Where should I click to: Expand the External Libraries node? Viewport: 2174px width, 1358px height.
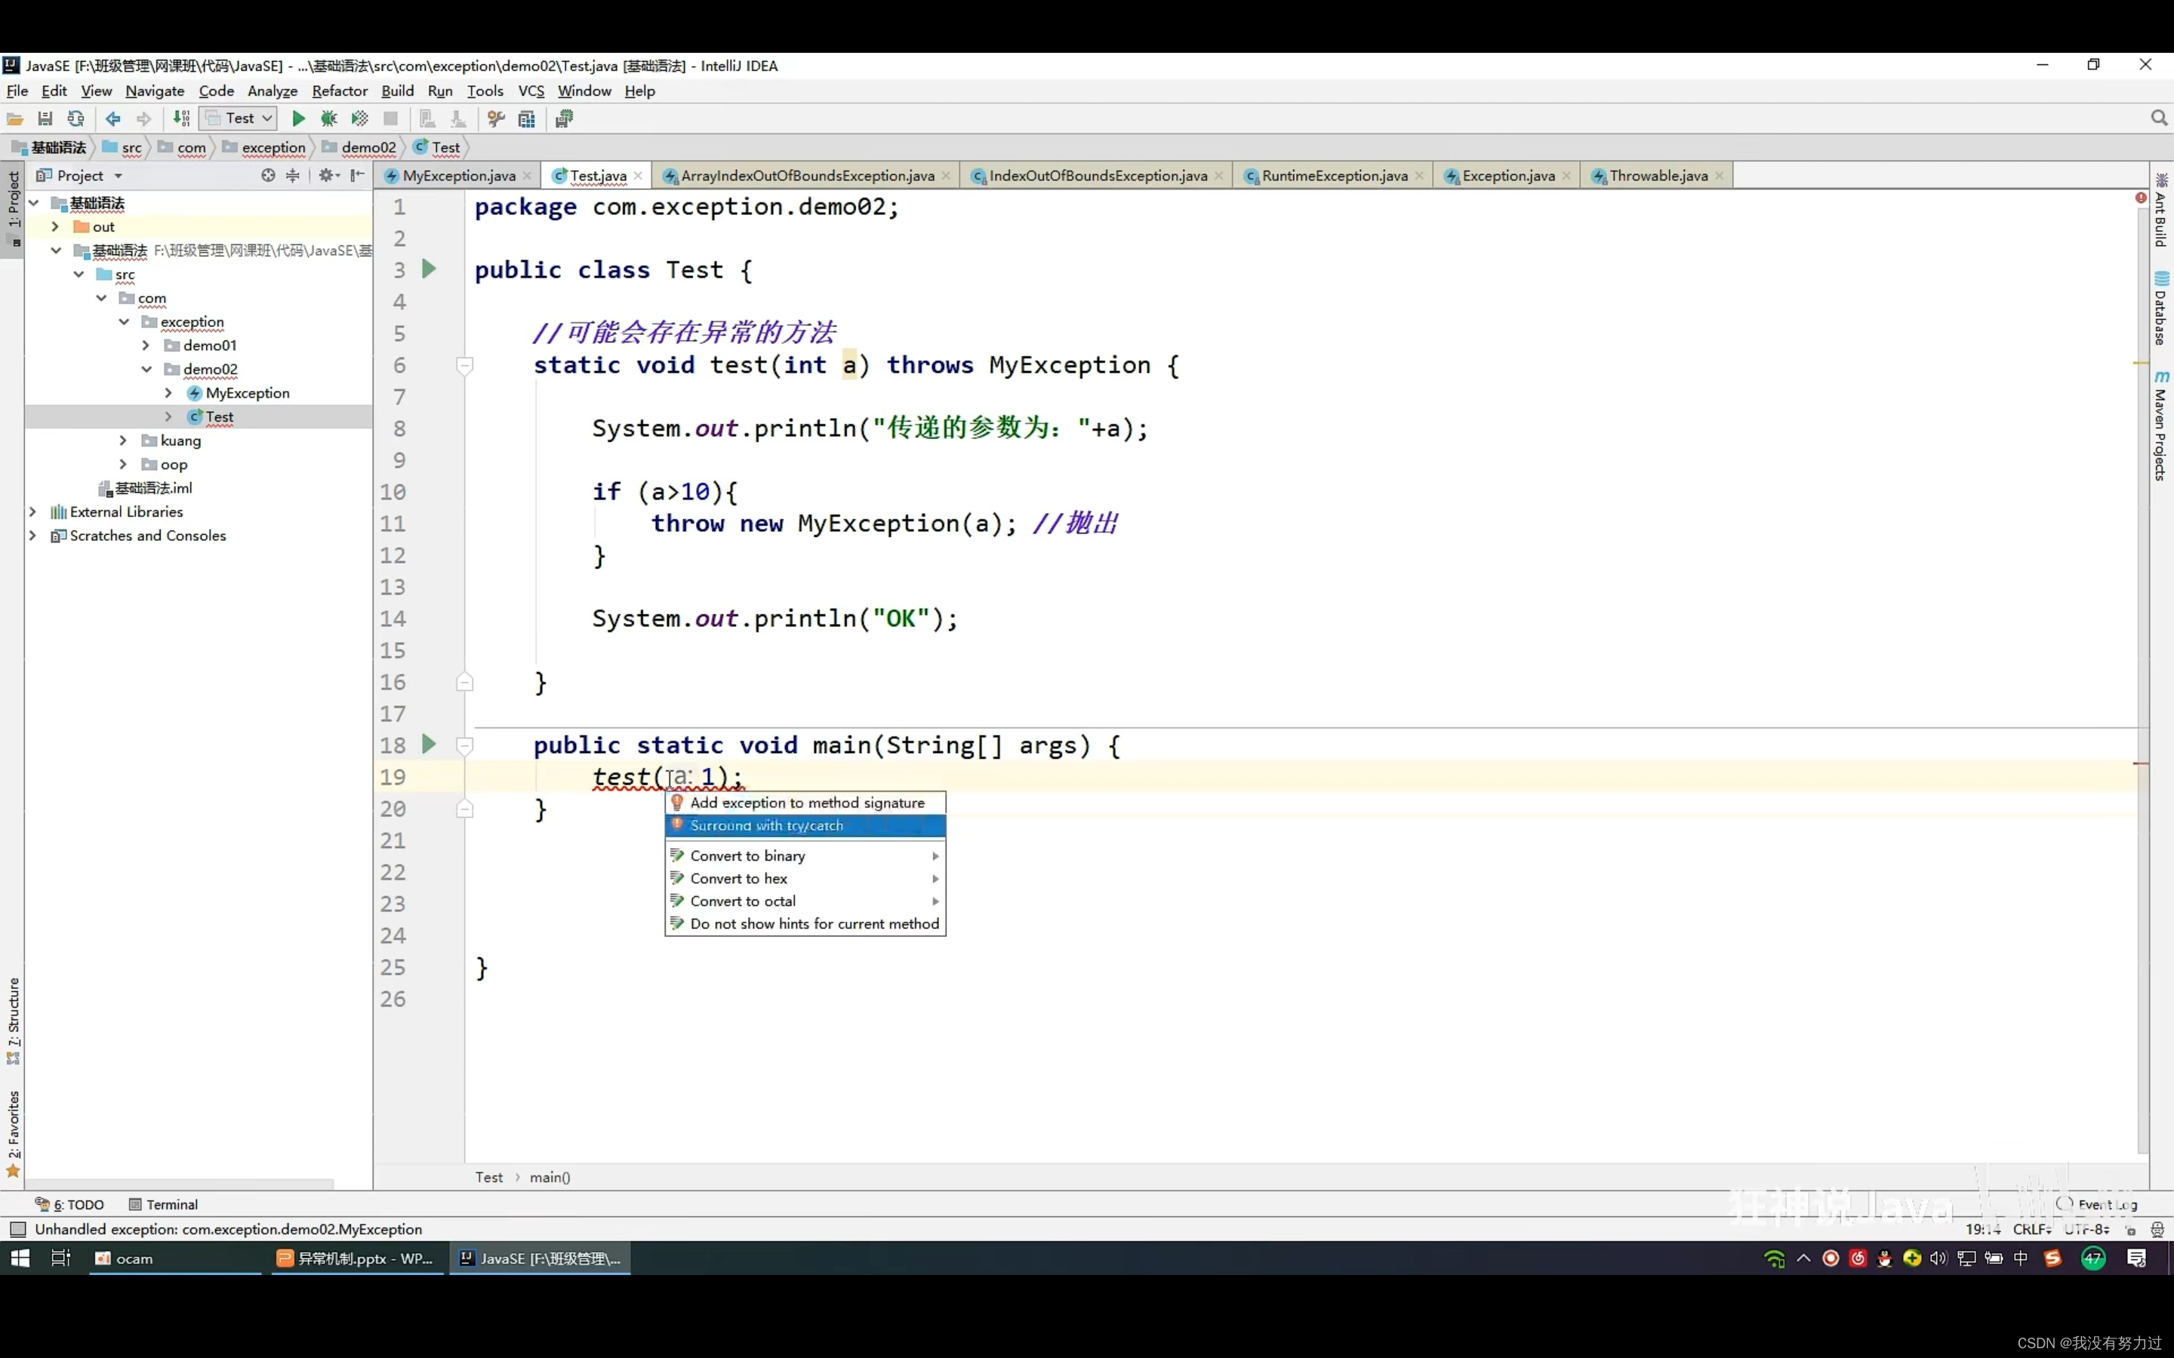tap(35, 512)
